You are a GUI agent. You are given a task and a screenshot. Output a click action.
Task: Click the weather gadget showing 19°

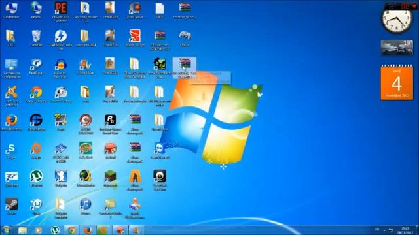click(x=397, y=48)
